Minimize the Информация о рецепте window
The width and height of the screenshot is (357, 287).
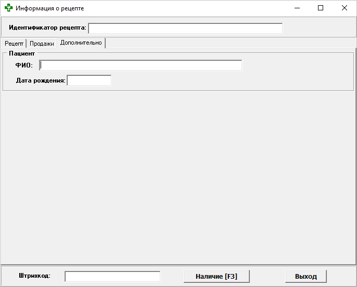point(297,8)
